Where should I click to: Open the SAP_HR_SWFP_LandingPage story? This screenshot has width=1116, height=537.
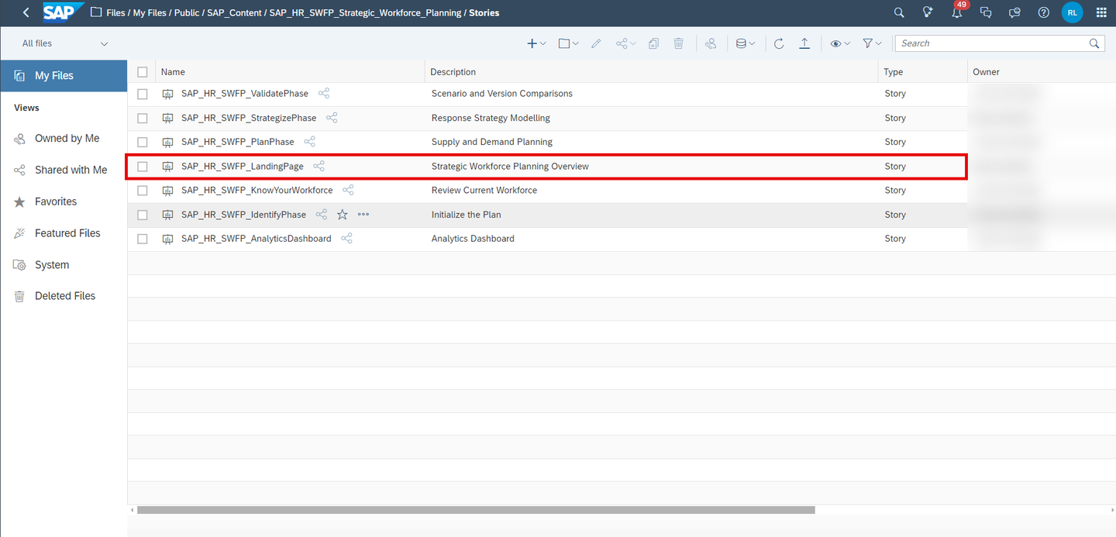(x=243, y=167)
